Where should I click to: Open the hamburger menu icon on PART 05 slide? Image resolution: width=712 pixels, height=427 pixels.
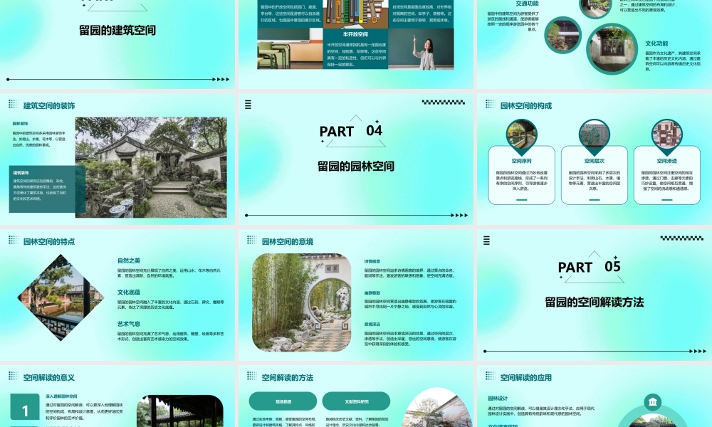(x=486, y=241)
